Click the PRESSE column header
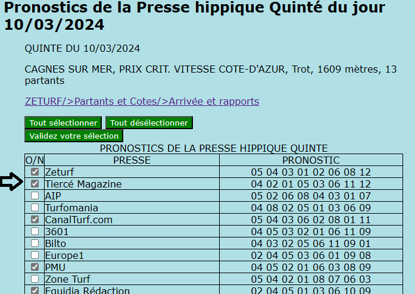Viewport: 415px width, 294px height. [132, 160]
